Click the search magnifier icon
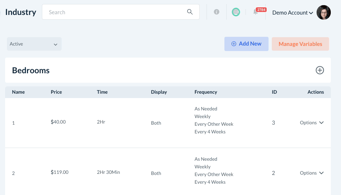 pos(190,12)
